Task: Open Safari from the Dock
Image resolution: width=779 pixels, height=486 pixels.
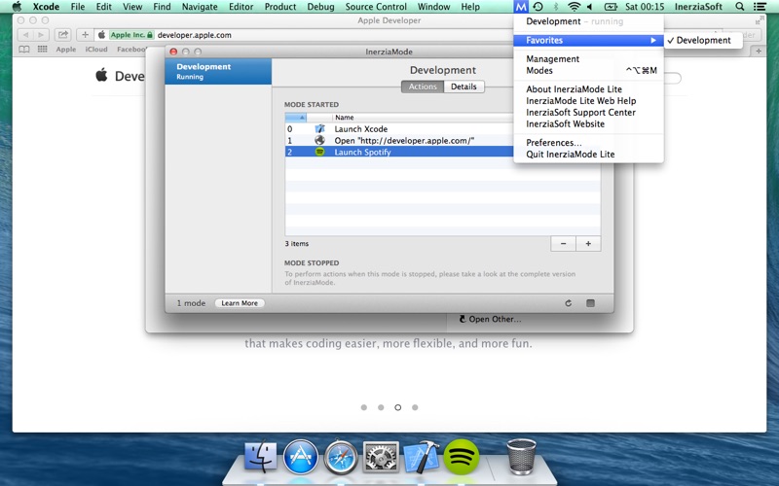Action: pyautogui.click(x=341, y=456)
